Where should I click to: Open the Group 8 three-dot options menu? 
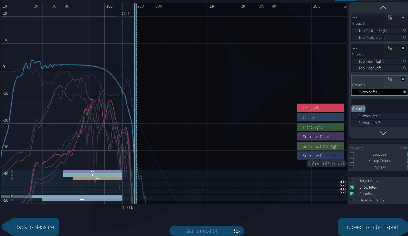point(355,79)
